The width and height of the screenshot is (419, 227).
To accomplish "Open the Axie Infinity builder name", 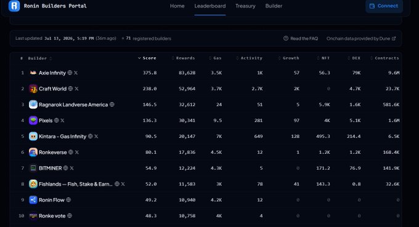I will 52,73.
